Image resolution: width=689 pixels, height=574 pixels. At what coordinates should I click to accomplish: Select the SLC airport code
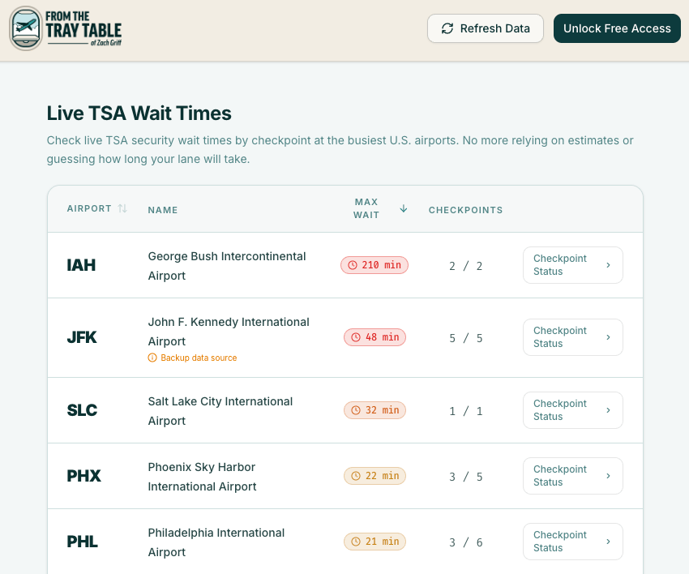(x=82, y=410)
